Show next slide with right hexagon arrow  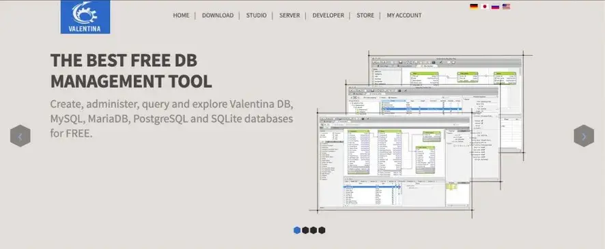click(584, 136)
